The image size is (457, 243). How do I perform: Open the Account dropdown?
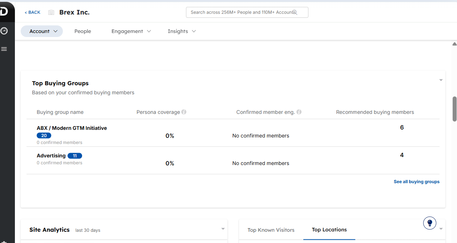tap(41, 31)
